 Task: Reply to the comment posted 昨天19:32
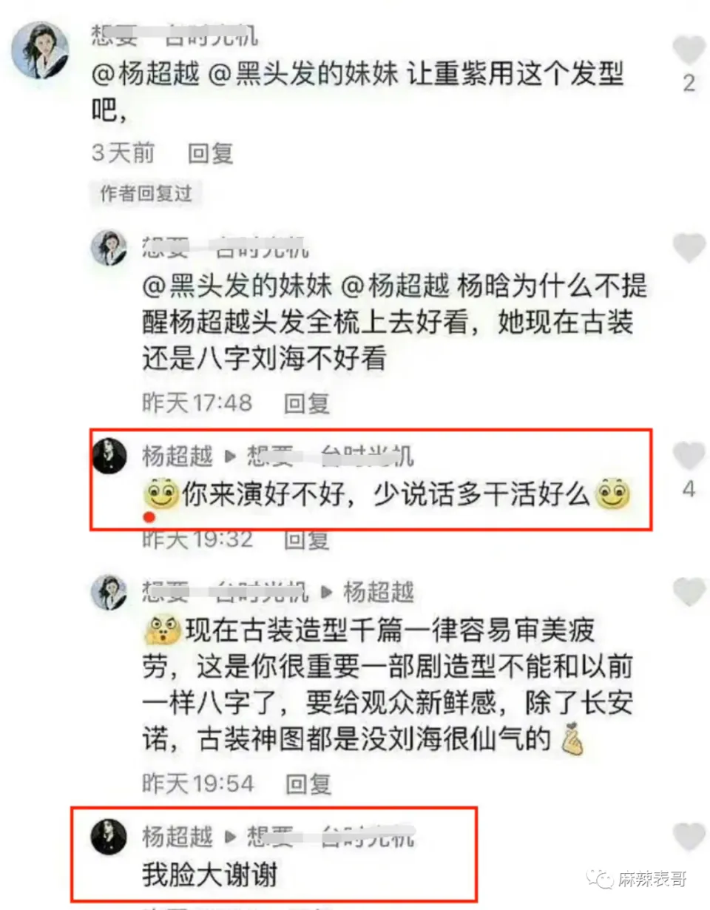307,540
